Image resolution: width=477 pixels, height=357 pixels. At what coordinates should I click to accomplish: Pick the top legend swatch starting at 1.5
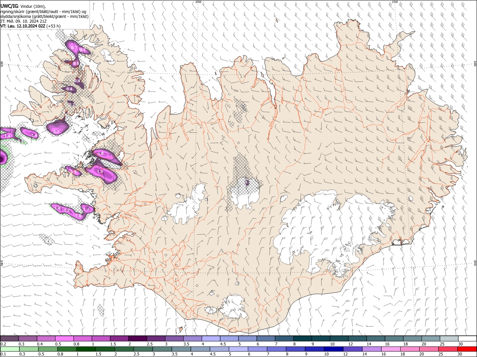coord(119,338)
